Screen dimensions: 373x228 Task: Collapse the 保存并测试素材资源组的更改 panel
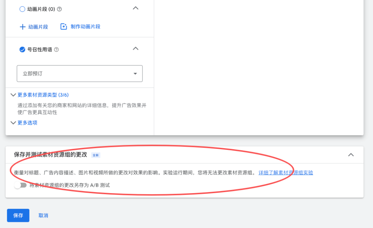(351, 155)
